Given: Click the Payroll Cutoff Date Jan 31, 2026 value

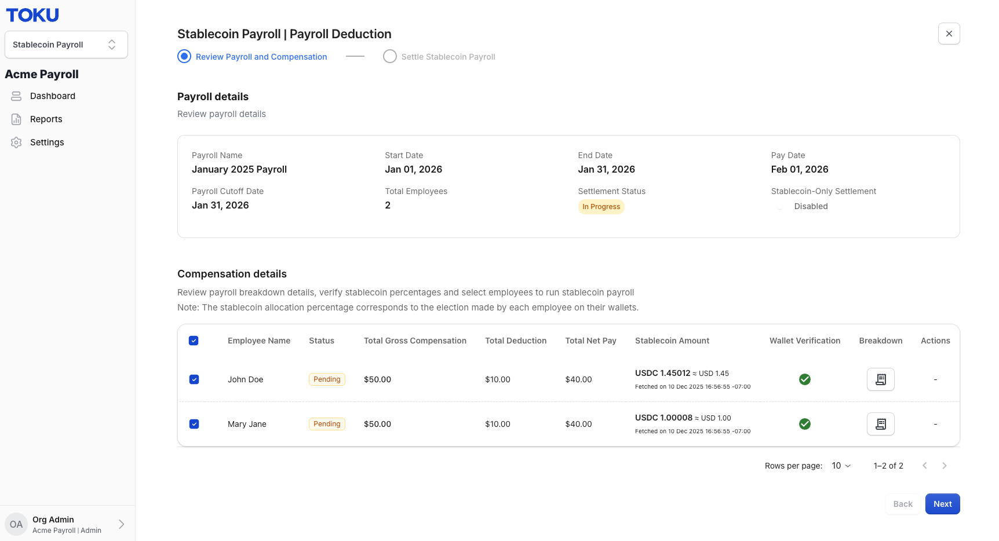Looking at the screenshot, I should (x=220, y=205).
